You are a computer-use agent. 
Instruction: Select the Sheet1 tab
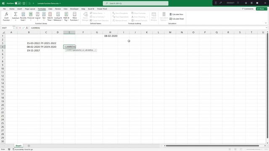tap(18, 146)
